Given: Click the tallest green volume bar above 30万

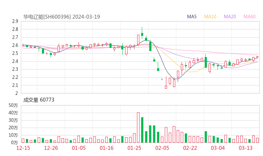Looking at the screenshot, I should (142, 130).
